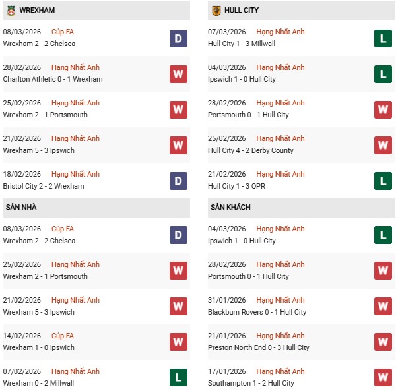The width and height of the screenshot is (396, 391).
Task: Click the L badge for Wrexham 0-2 Millwall
Action: pos(178,378)
